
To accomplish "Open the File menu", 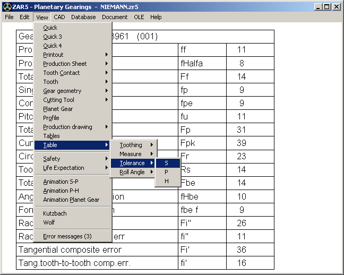I will pos(9,17).
